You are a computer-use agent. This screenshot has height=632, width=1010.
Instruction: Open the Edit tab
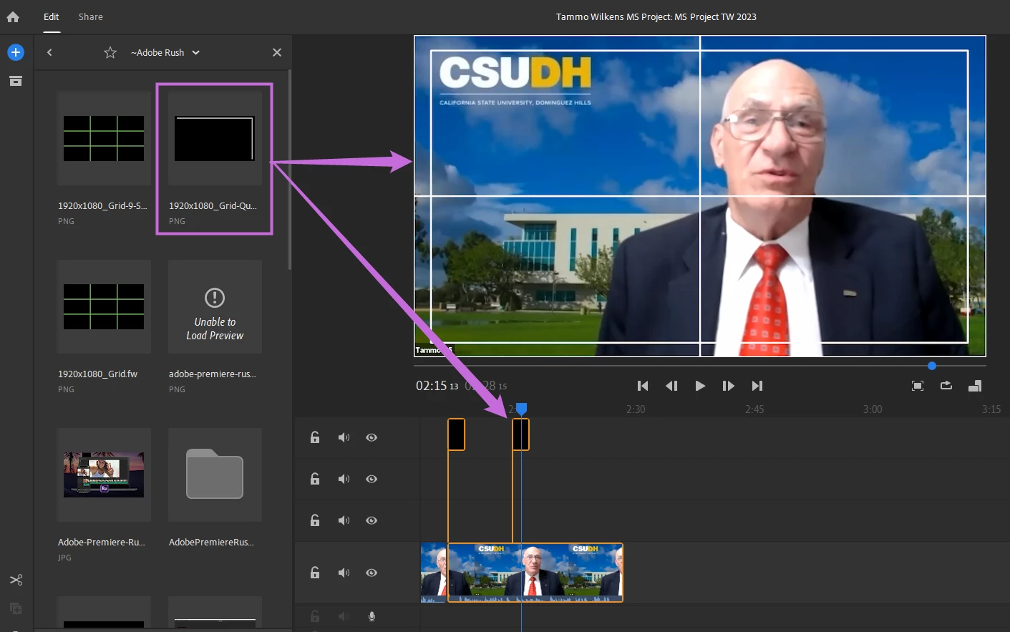(52, 16)
